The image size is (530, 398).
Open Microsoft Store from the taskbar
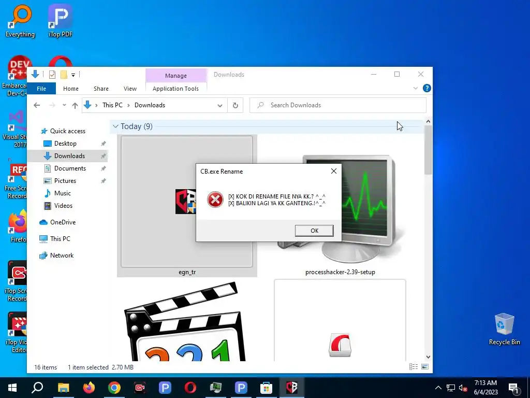[267, 388]
